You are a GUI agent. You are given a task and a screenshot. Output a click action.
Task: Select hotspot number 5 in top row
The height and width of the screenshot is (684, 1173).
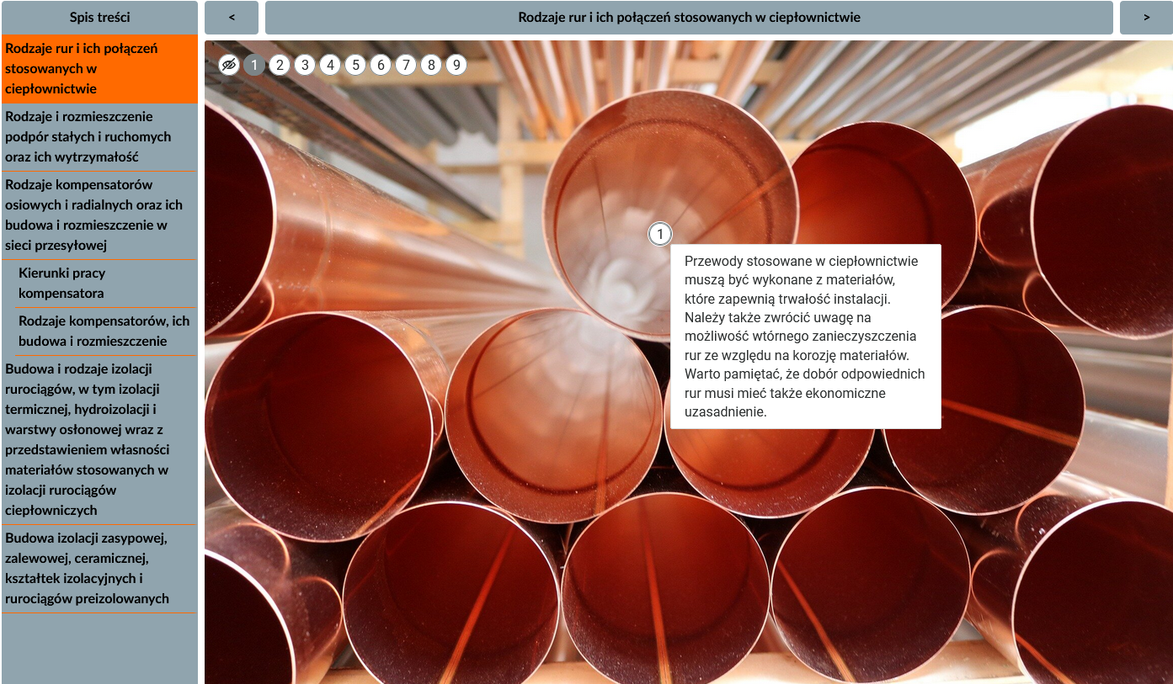(x=355, y=65)
